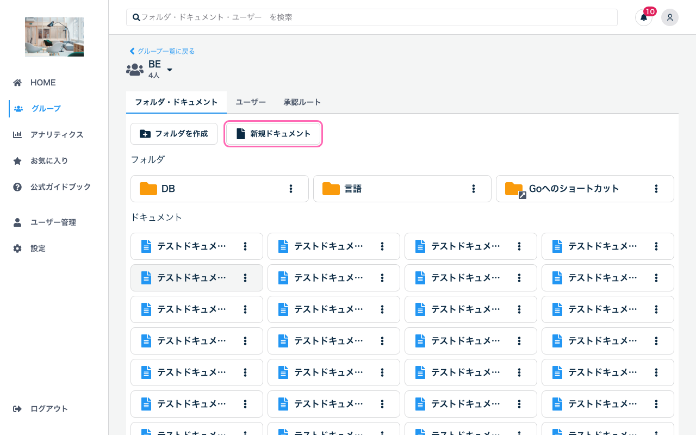696x435 pixels.
Task: Open the Goへのショートカット folder kebab menu
Action: click(x=656, y=189)
